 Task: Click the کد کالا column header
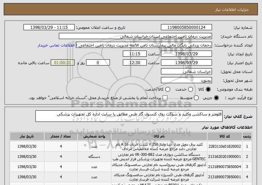[225, 136]
